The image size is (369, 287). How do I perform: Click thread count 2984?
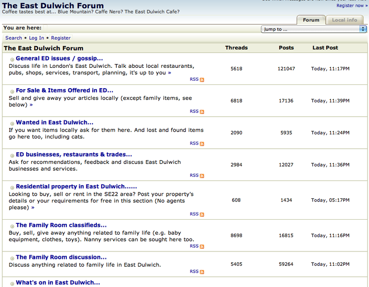236,165
